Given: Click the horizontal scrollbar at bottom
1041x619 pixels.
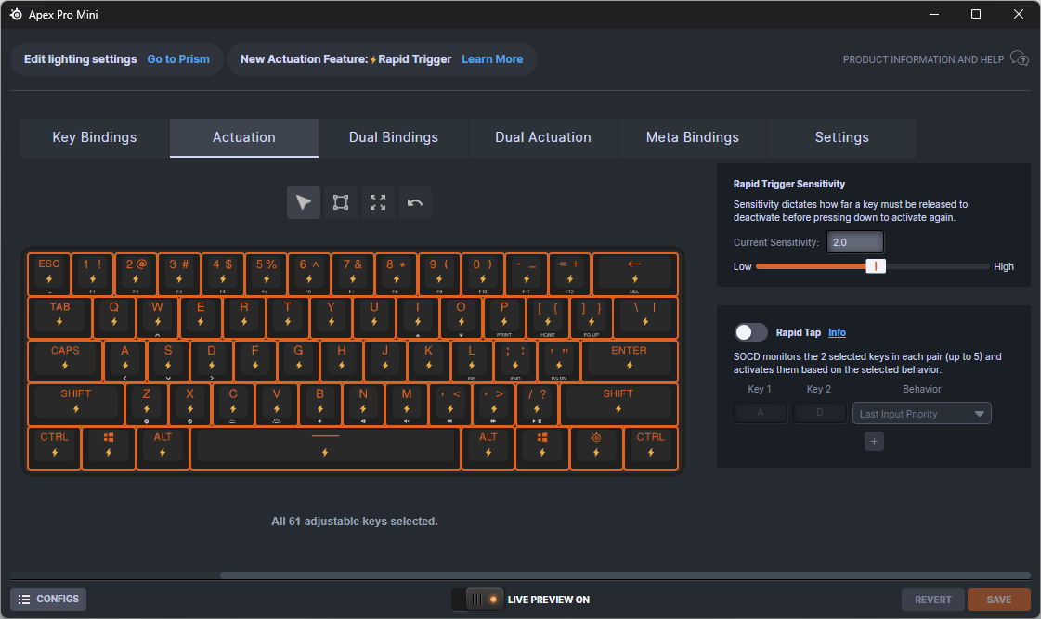Looking at the screenshot, I should 625,575.
